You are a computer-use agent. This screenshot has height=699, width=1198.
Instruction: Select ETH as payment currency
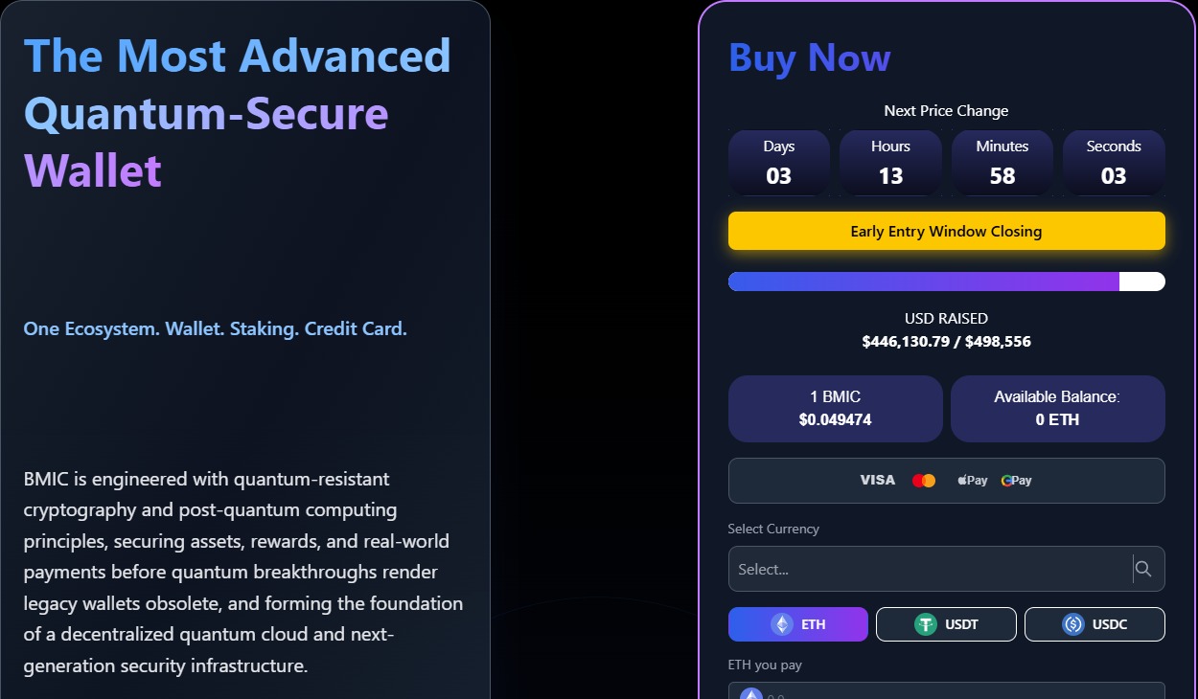tap(798, 624)
